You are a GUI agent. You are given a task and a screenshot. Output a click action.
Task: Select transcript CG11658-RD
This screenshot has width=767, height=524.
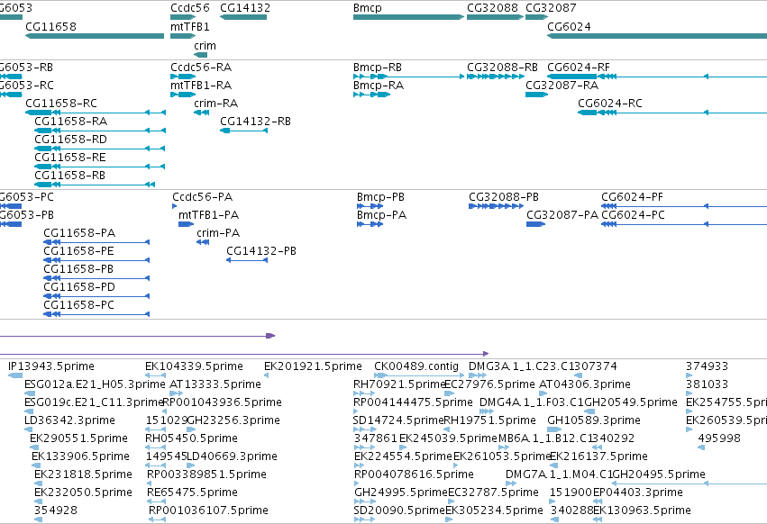point(100,149)
